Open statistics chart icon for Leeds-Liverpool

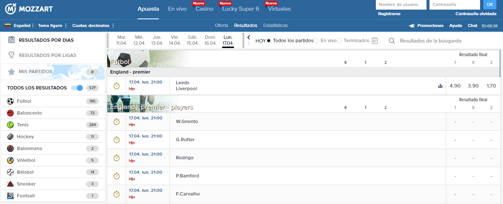pyautogui.click(x=440, y=86)
